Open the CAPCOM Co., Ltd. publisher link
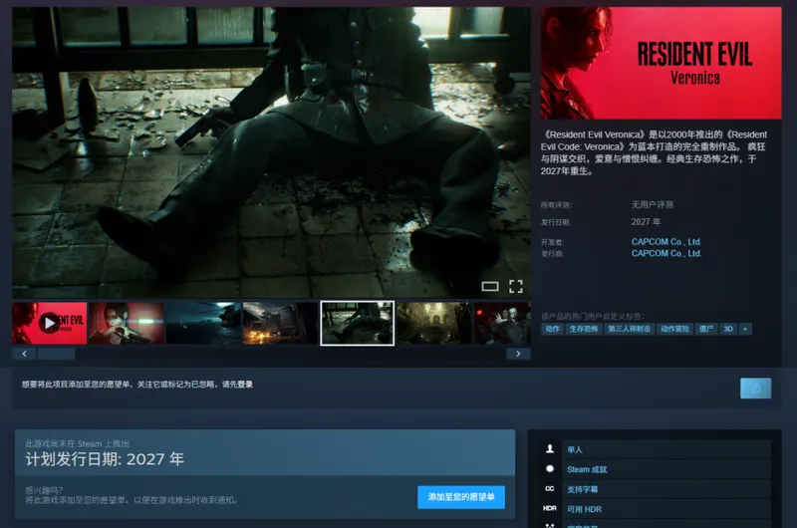 pyautogui.click(x=666, y=253)
